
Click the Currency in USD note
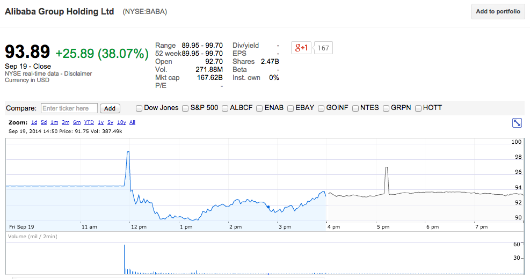point(27,80)
